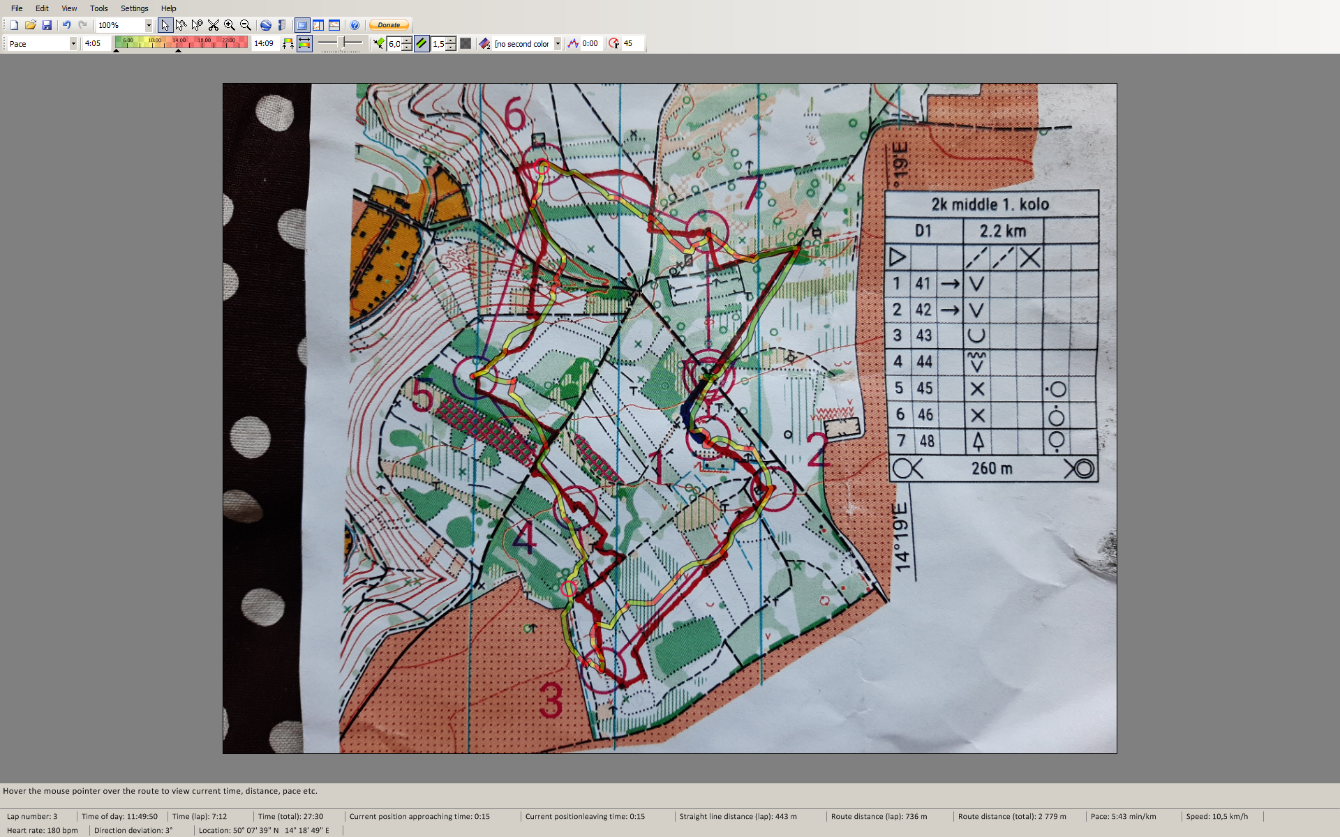This screenshot has height=837, width=1340.
Task: Click the New document icon
Action: click(x=14, y=25)
